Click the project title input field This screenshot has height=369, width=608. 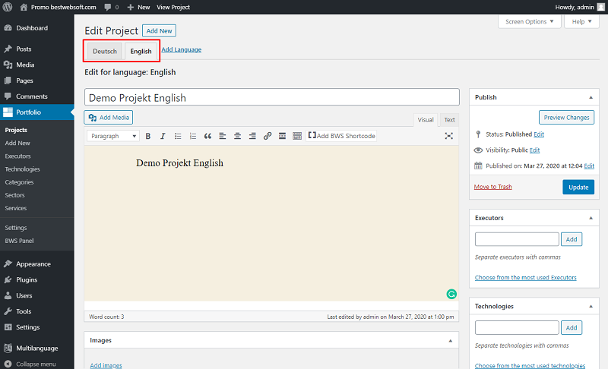pos(272,97)
